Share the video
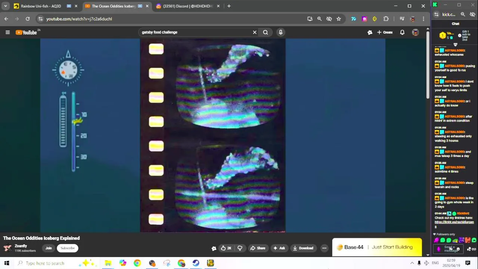This screenshot has height=269, width=478. (258, 248)
